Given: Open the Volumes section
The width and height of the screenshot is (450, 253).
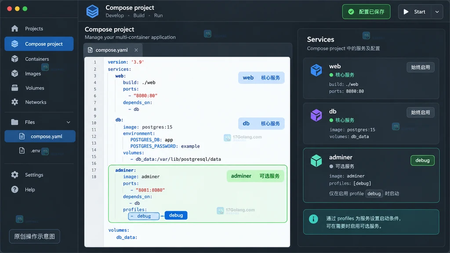Looking at the screenshot, I should [39, 88].
